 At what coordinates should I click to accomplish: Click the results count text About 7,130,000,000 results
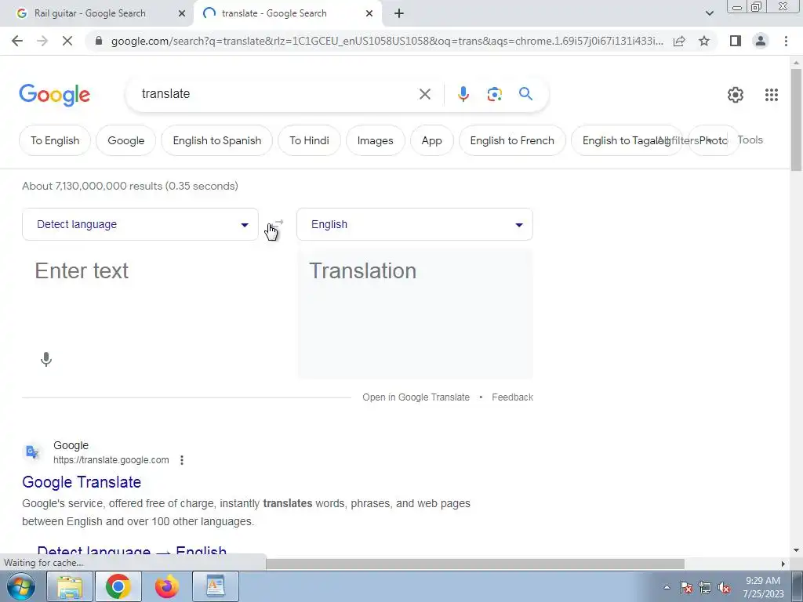(x=130, y=186)
